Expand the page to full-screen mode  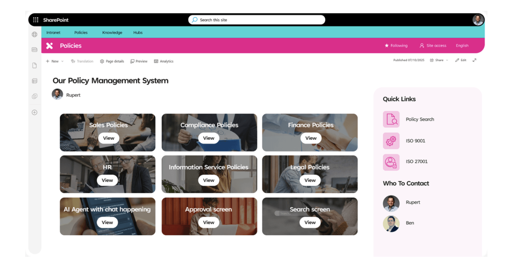[x=474, y=60]
